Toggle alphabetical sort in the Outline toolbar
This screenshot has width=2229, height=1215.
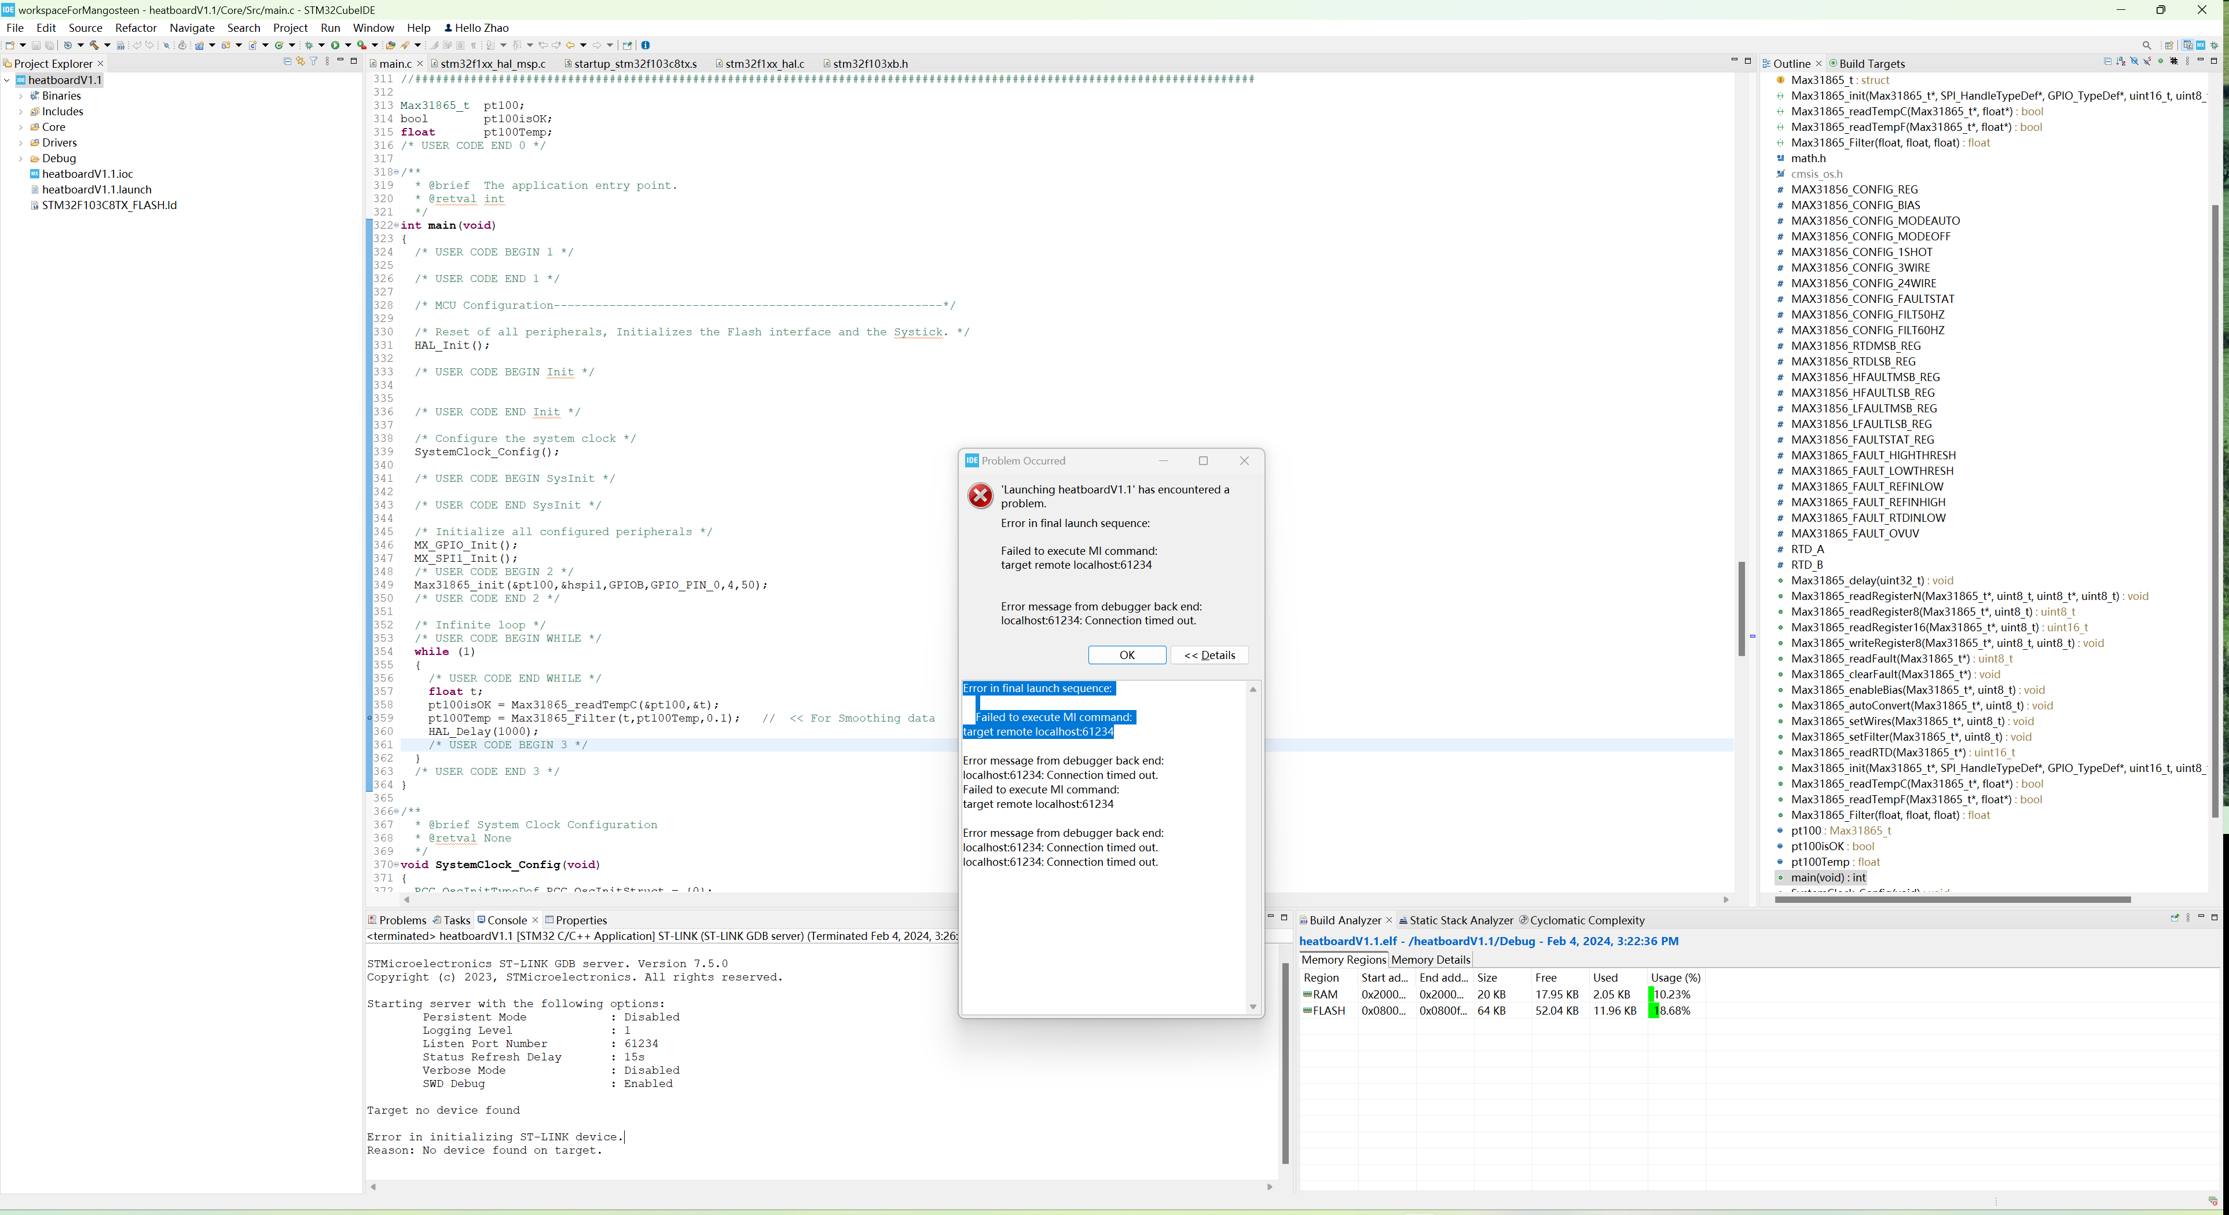point(2121,63)
